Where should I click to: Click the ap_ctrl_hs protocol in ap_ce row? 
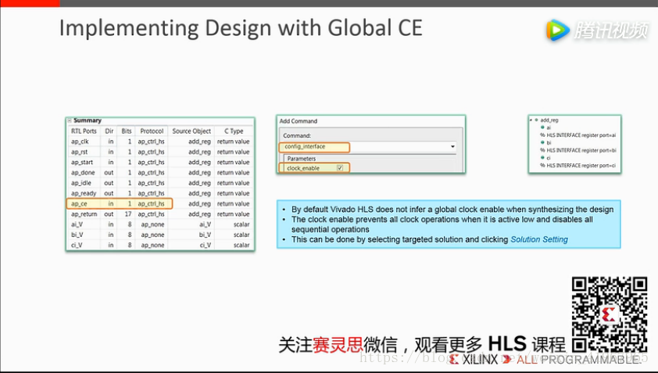click(x=151, y=204)
